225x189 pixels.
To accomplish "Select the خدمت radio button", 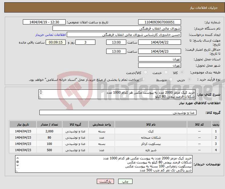I will pyautogui.click(x=166, y=72).
